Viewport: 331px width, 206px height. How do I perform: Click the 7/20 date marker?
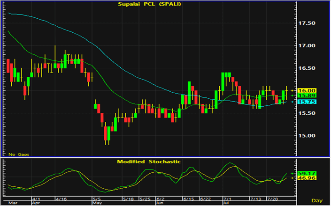pos(272,199)
